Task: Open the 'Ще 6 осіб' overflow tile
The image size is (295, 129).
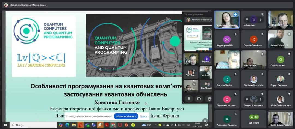Action: tap(254, 119)
